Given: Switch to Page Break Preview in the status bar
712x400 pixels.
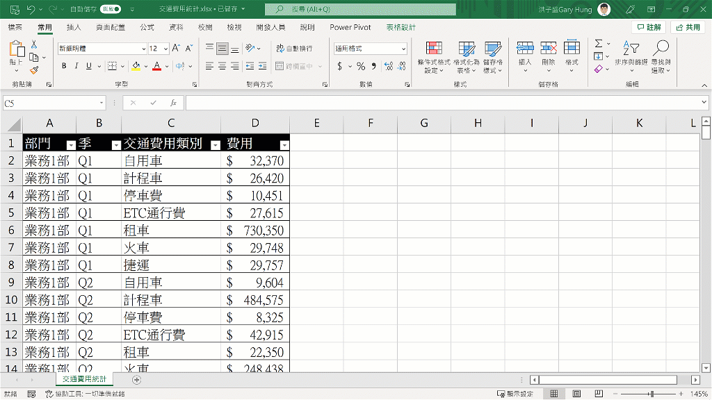Looking at the screenshot, I should (599, 394).
